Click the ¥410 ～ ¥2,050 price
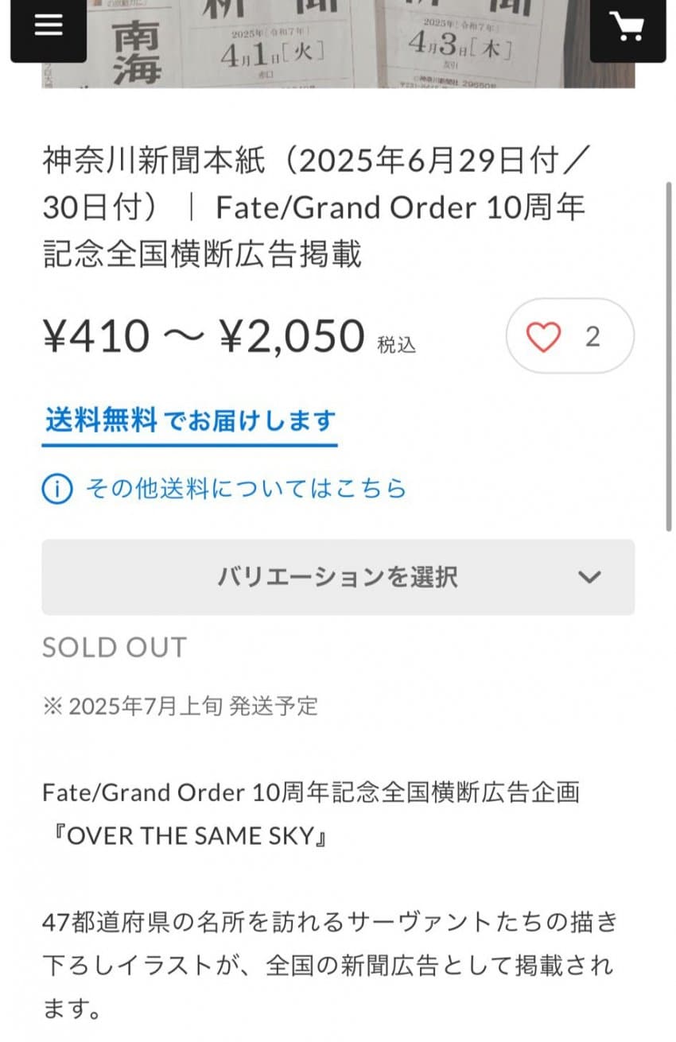Viewport: 676px width, 1042px height. 204,336
